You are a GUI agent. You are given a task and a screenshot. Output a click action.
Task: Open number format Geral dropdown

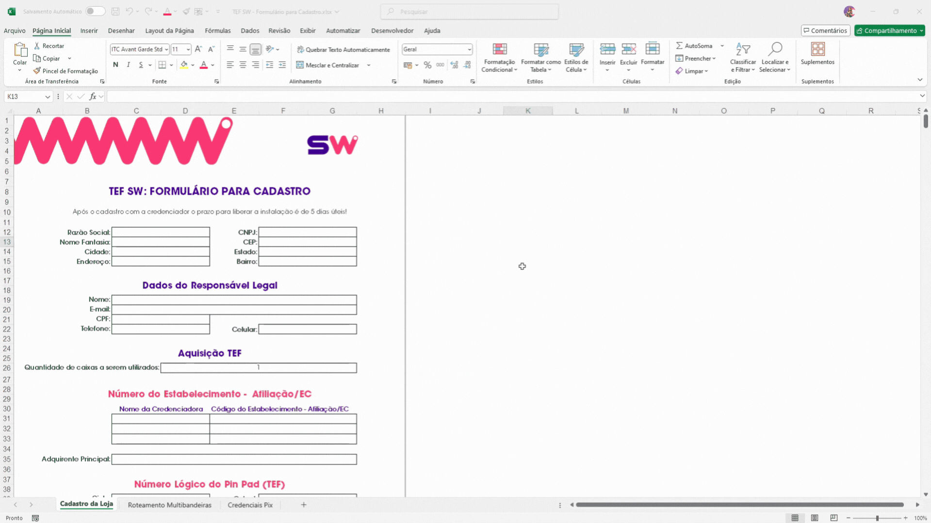(469, 49)
